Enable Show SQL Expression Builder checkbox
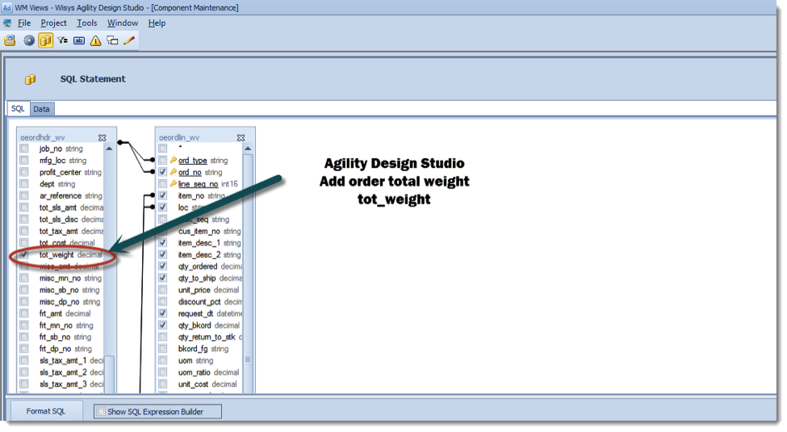787x432 pixels. (102, 411)
